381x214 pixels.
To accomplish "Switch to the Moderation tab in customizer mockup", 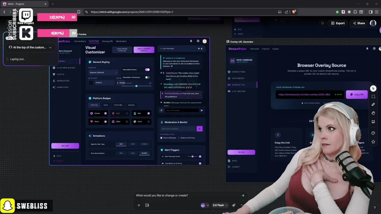I will tap(121, 41).
